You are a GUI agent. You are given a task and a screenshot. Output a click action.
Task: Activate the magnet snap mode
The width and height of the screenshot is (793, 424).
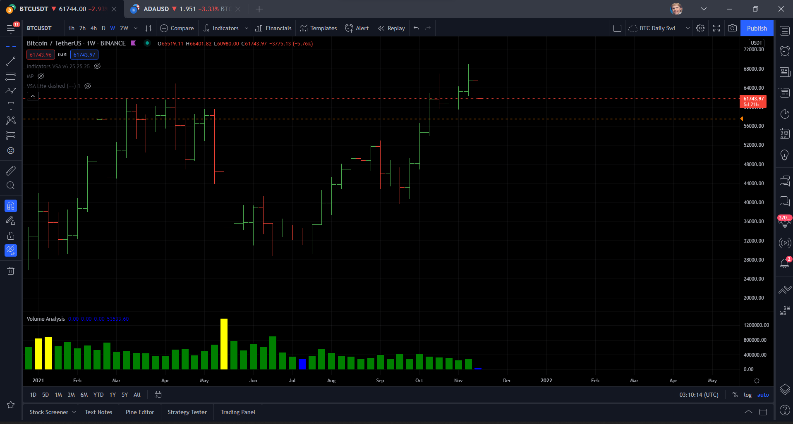[11, 205]
